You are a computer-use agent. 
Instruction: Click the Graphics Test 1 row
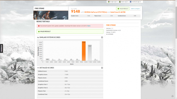(x=70, y=84)
